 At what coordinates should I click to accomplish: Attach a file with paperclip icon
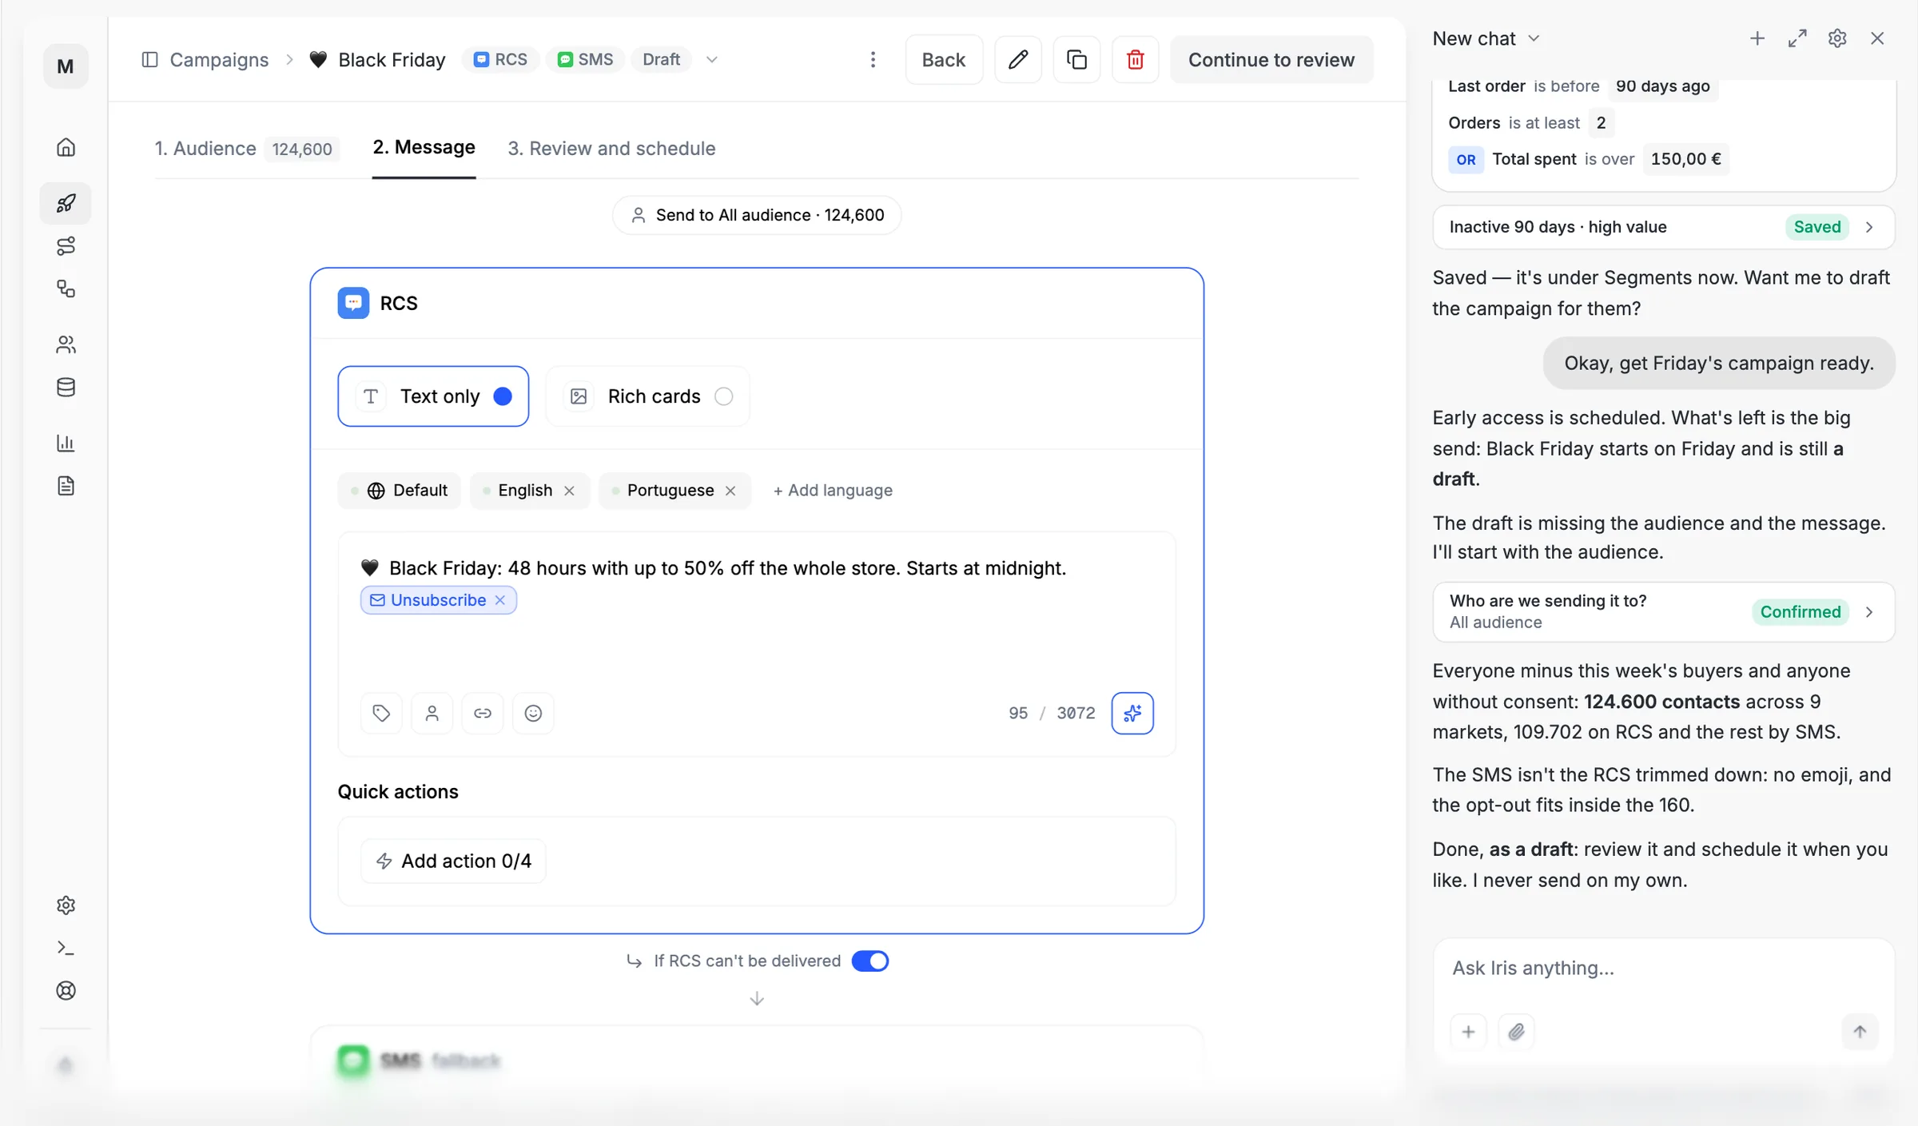1516,1032
